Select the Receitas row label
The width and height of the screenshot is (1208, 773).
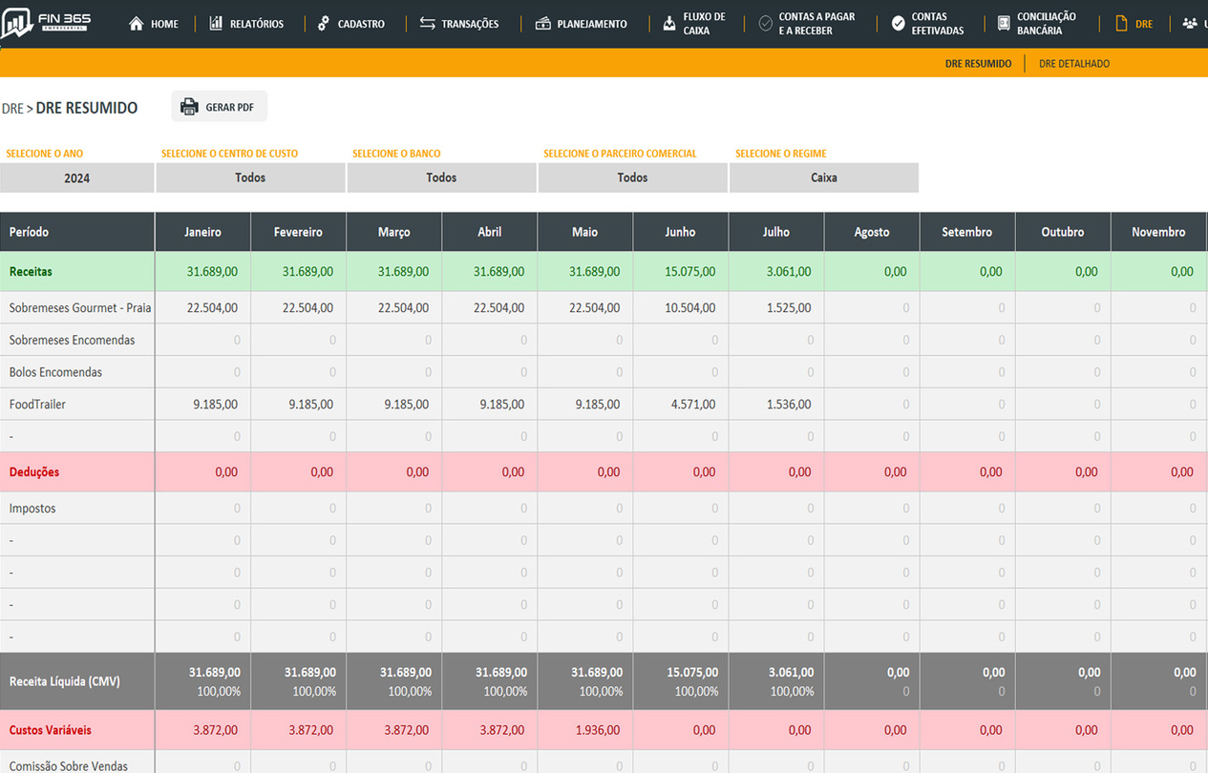click(x=31, y=272)
